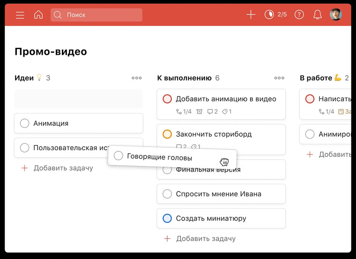Open the Создать миниатюру task title
This screenshot has height=259, width=356.
tap(211, 218)
